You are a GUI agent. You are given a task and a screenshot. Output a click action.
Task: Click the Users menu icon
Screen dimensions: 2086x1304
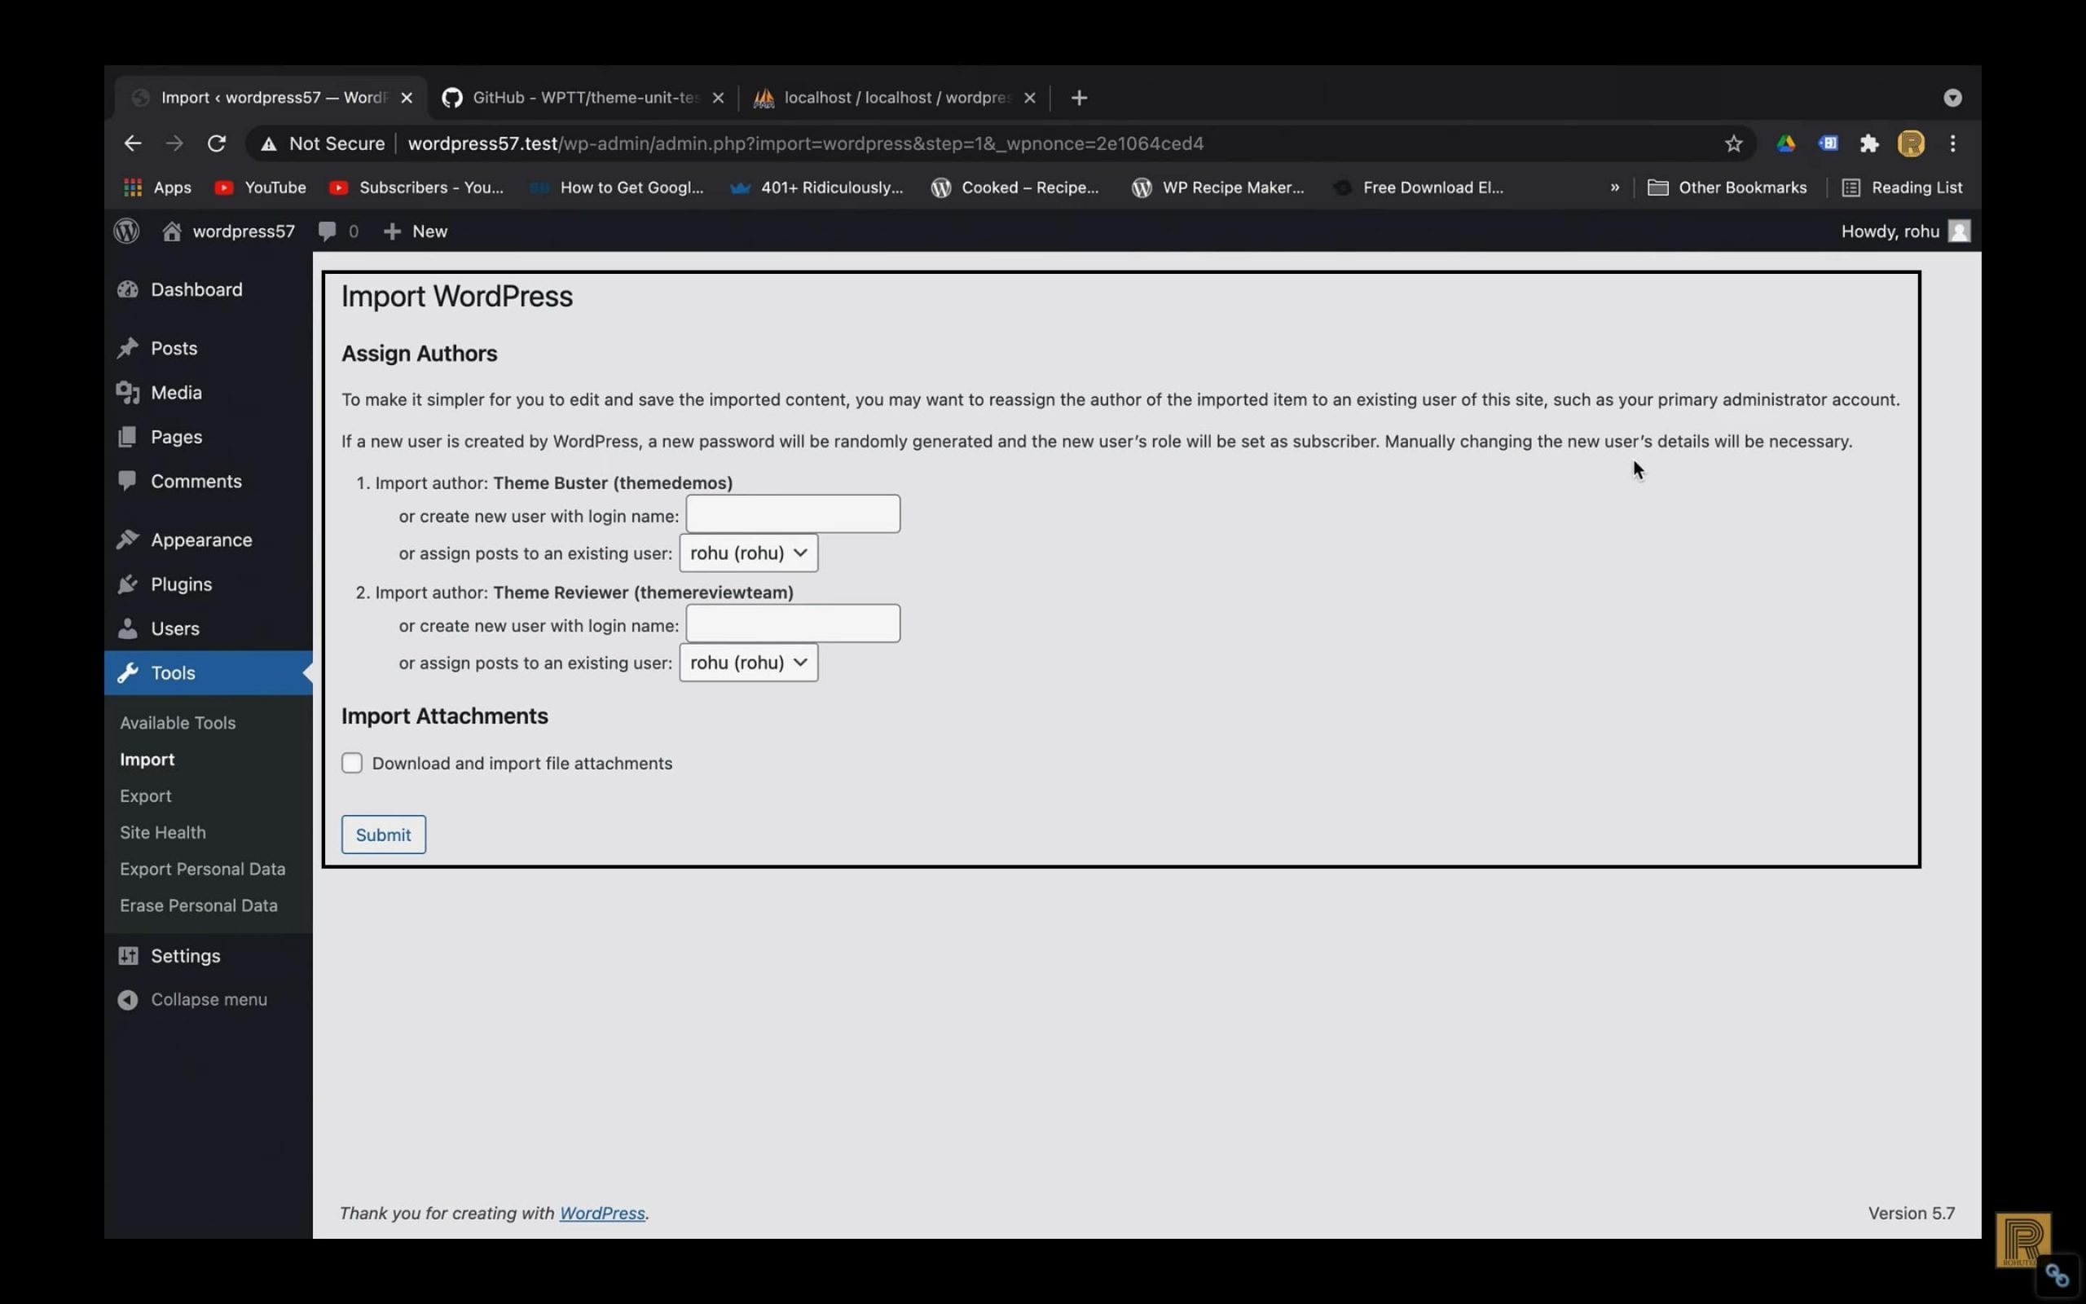tap(128, 627)
